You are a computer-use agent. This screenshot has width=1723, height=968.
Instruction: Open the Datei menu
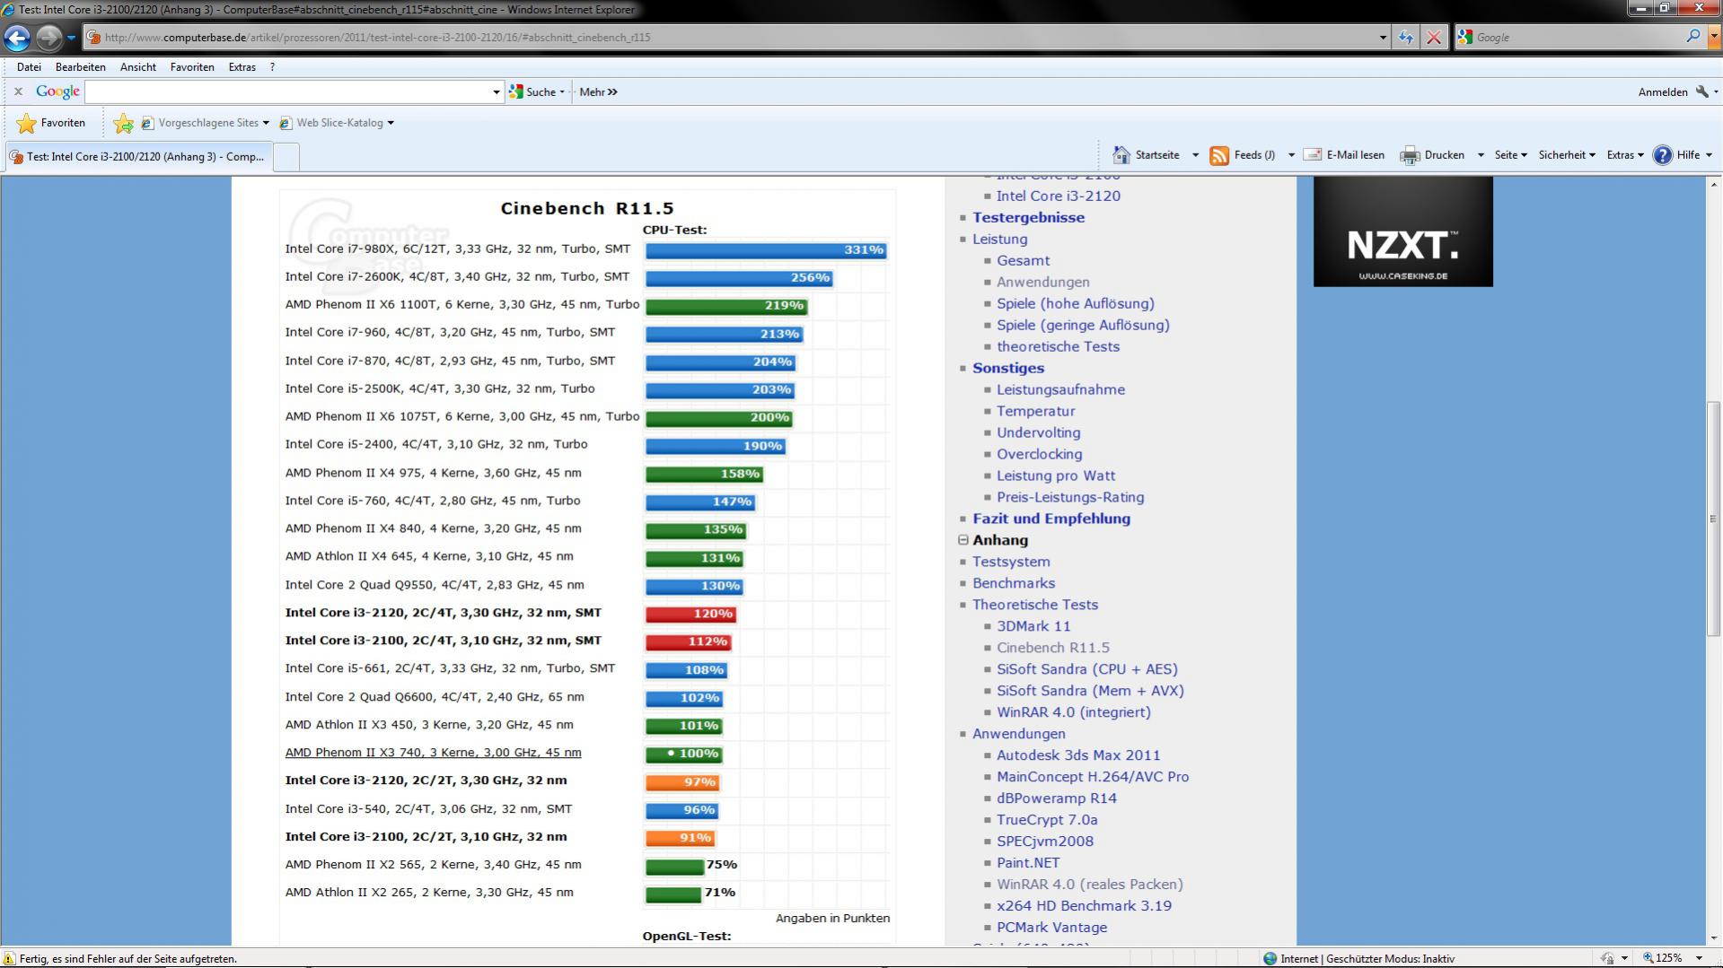tap(29, 67)
